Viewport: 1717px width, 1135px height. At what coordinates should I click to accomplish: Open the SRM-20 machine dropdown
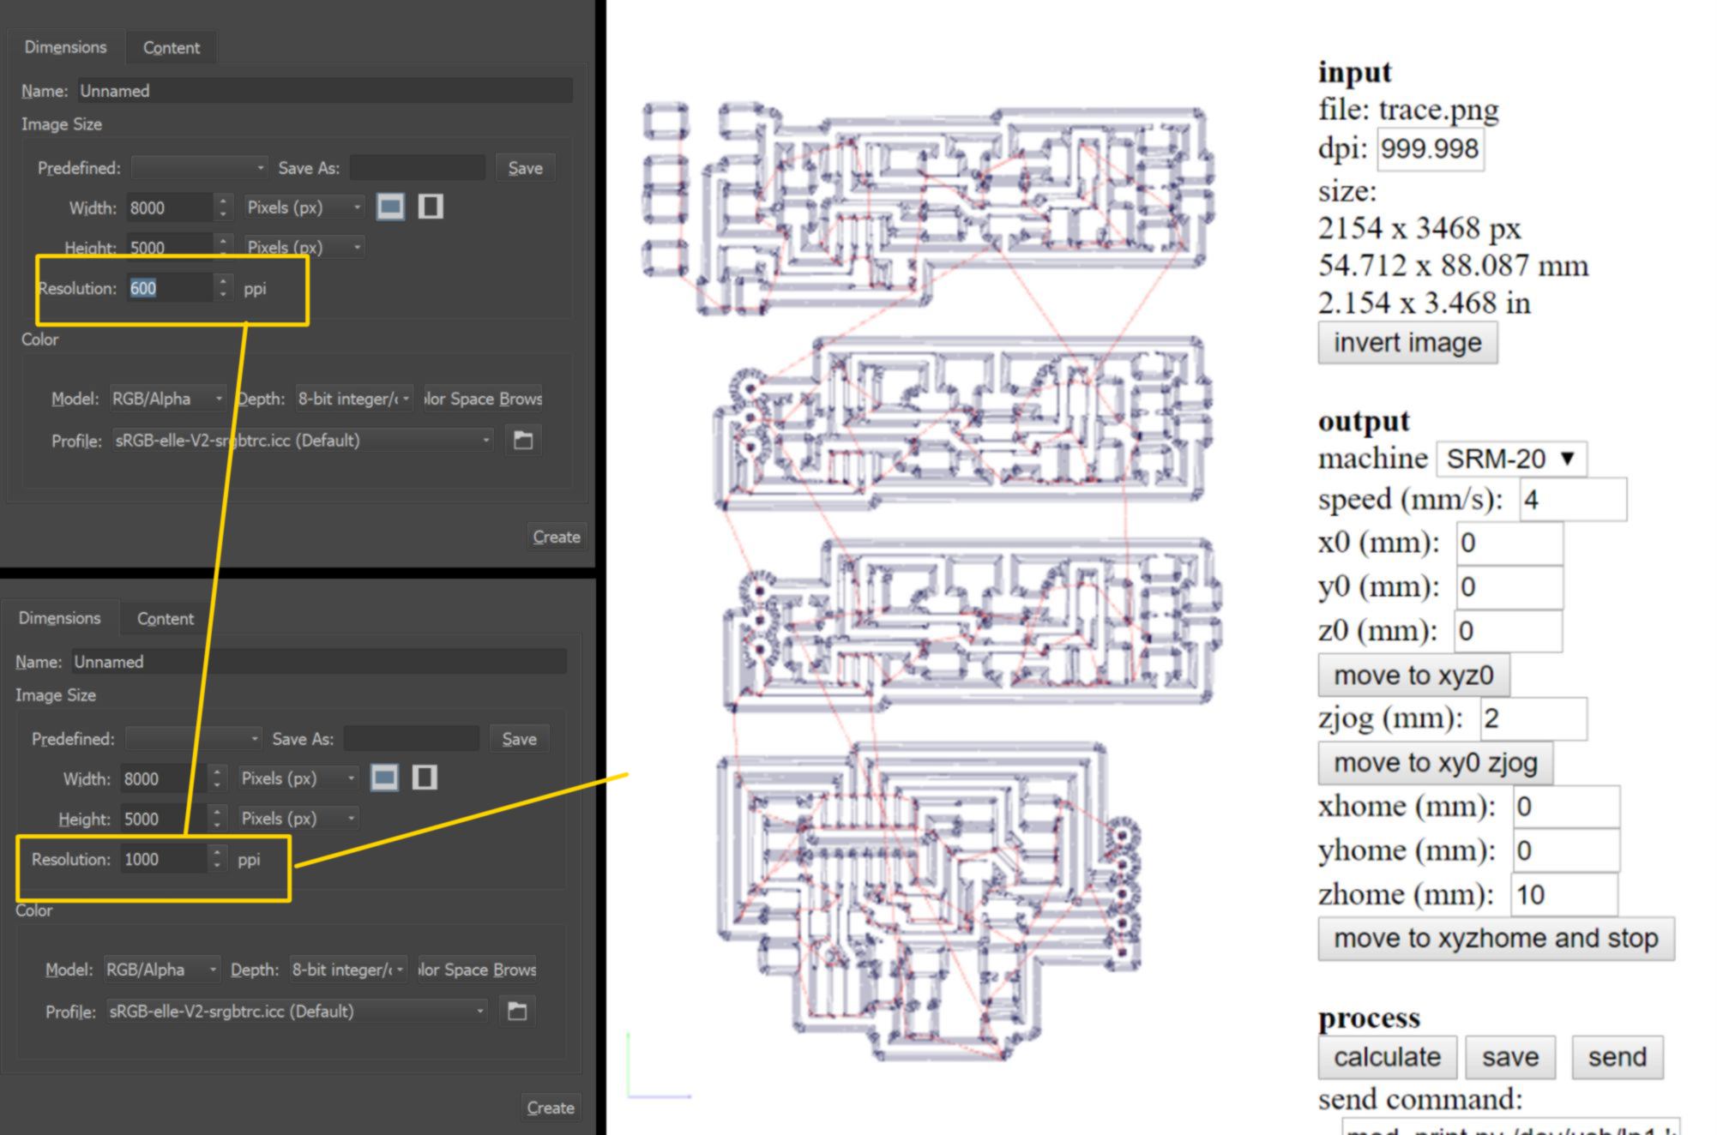coord(1511,459)
